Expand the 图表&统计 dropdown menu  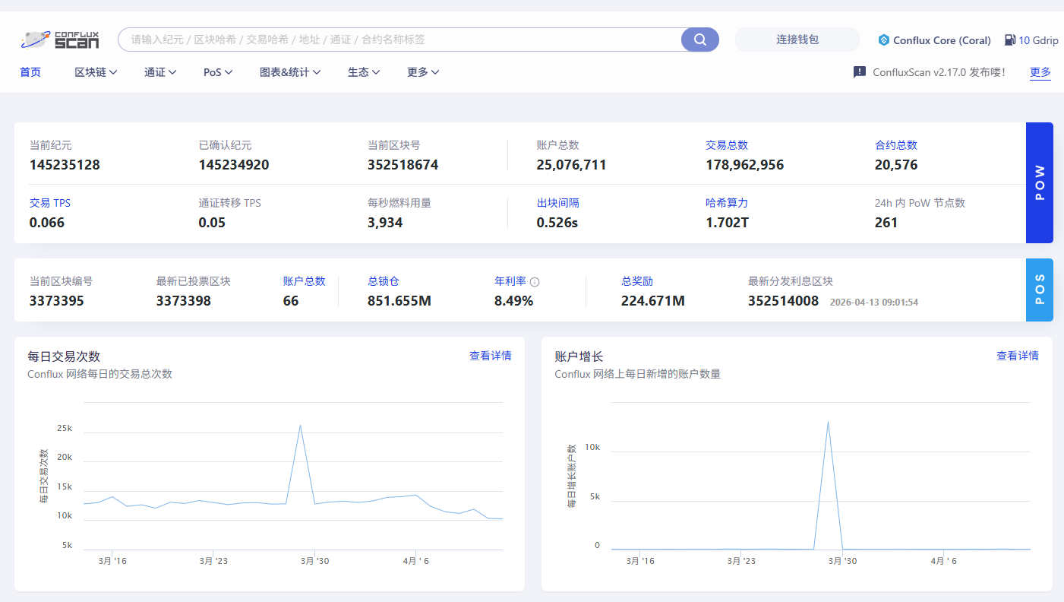click(290, 72)
